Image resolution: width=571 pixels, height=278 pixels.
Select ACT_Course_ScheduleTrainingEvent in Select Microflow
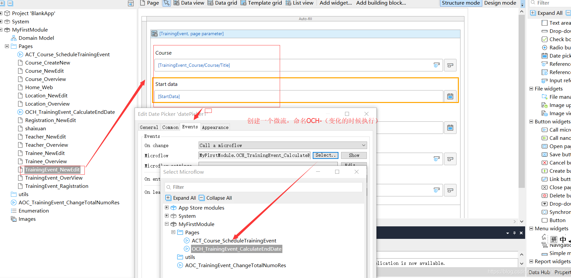coord(234,241)
